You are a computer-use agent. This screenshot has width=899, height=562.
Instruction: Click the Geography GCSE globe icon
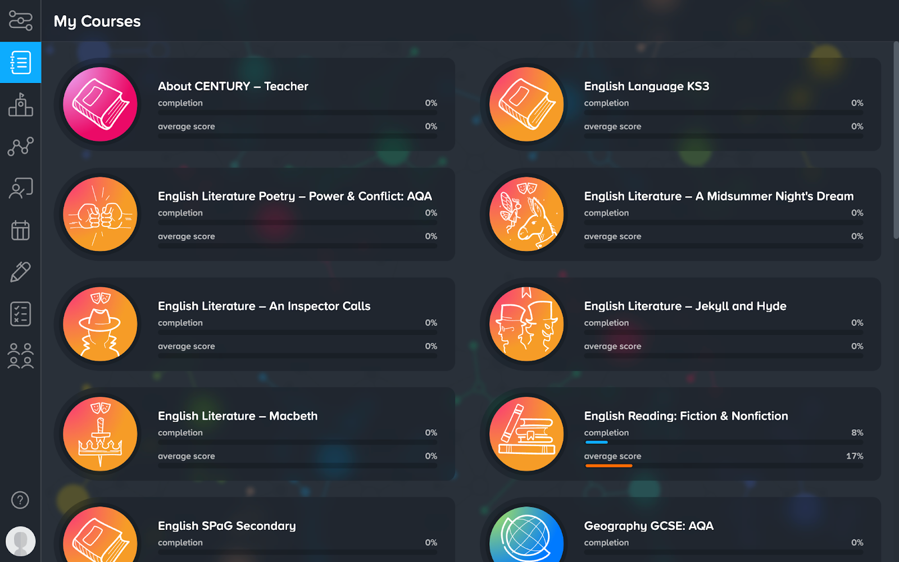(526, 534)
